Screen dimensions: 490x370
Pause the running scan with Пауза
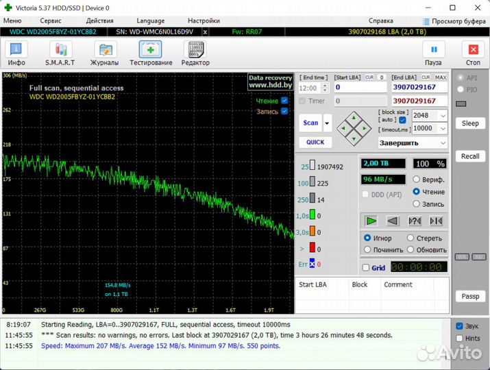[x=433, y=53]
